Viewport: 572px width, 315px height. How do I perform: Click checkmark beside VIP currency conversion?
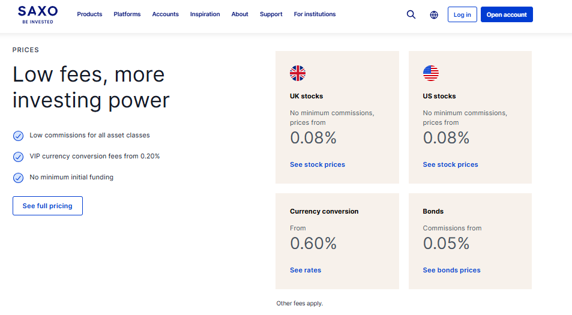pyautogui.click(x=18, y=157)
